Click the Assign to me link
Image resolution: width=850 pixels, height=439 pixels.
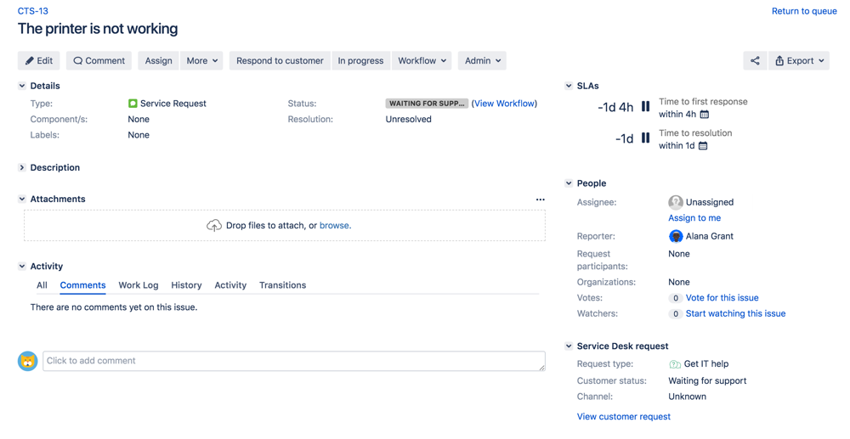click(x=694, y=218)
